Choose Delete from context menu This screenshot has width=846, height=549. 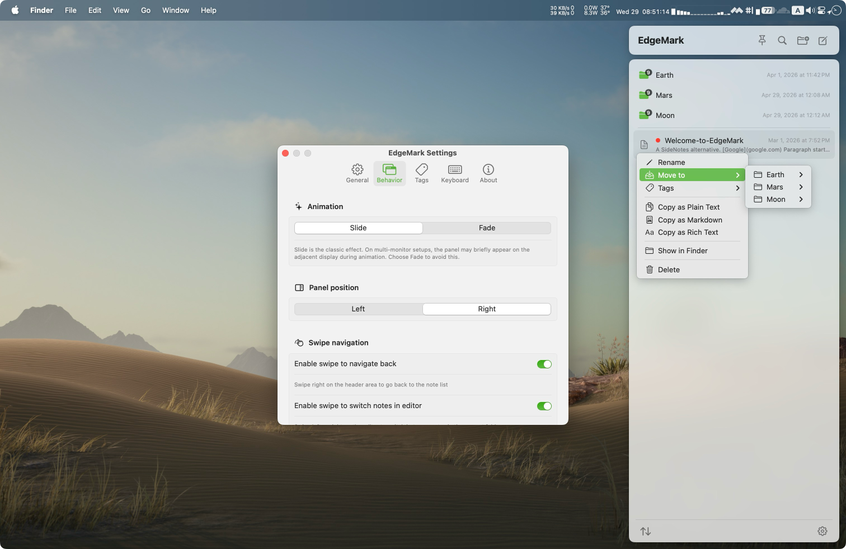[x=692, y=269]
